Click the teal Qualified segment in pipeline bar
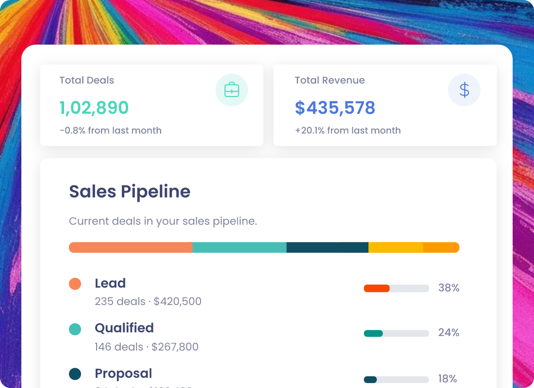The height and width of the screenshot is (388, 534). [239, 247]
